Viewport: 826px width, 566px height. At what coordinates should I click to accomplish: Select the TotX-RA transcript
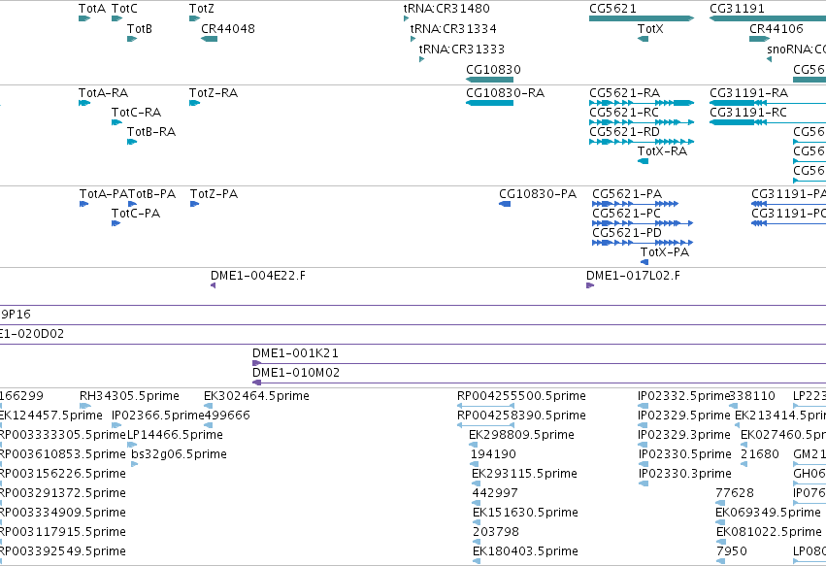(643, 161)
